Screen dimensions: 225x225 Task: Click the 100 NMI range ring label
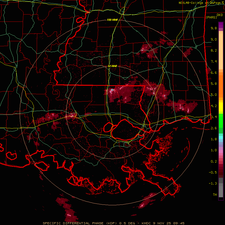[112, 20]
